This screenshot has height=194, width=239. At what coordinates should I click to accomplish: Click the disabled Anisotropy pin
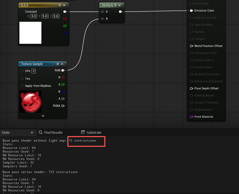pos(192,3)
